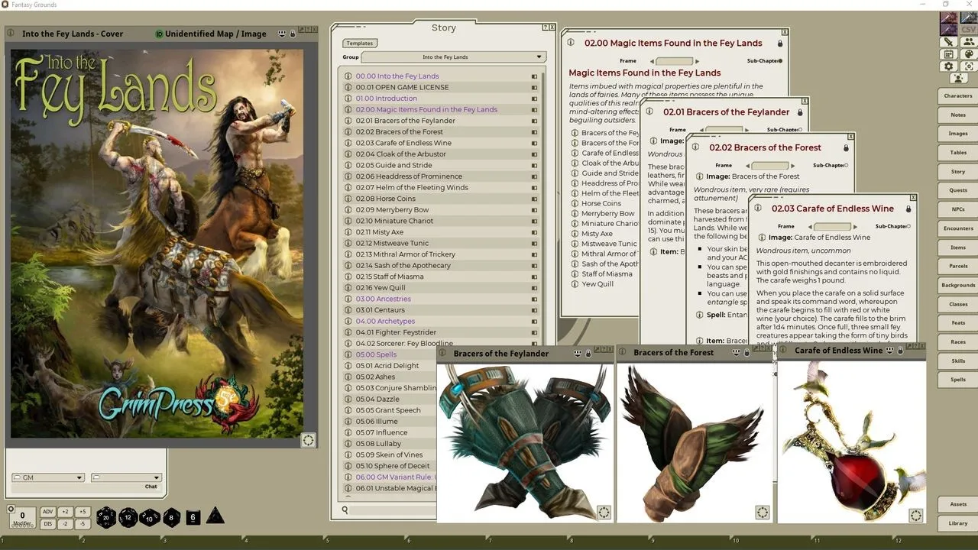Image resolution: width=978 pixels, height=550 pixels.
Task: Click the target focus icon in toolbar
Action: click(968, 66)
